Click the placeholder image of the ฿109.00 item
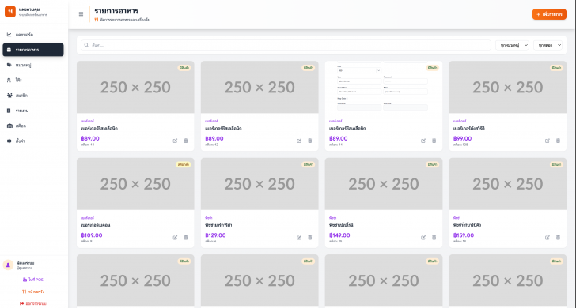 135,184
